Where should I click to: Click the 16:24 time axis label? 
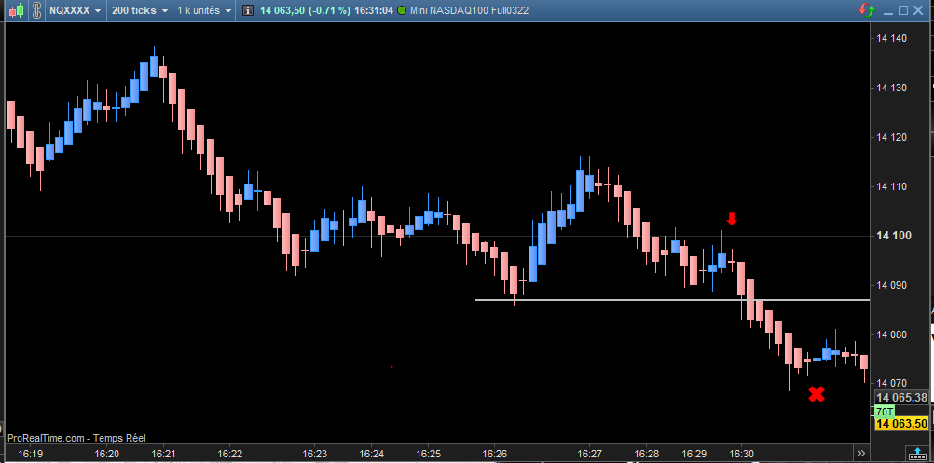(x=372, y=454)
